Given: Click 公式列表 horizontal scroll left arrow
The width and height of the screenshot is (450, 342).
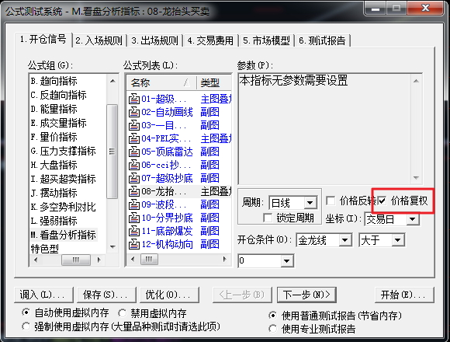Looking at the screenshot, I should pos(133,259).
